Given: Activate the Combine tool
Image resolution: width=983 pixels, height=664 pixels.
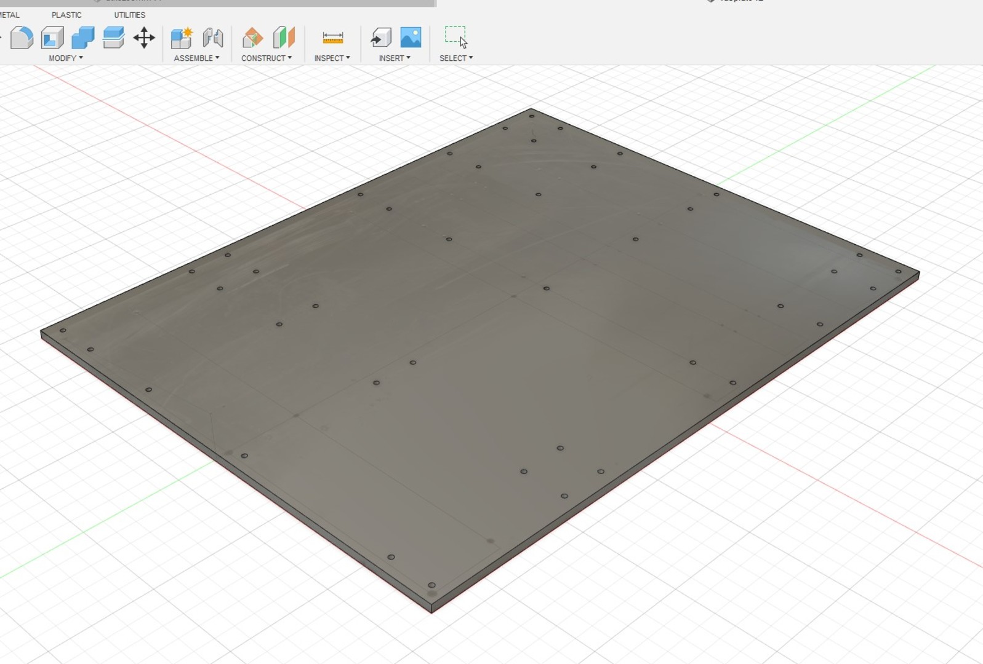Looking at the screenshot, I should pyautogui.click(x=83, y=38).
